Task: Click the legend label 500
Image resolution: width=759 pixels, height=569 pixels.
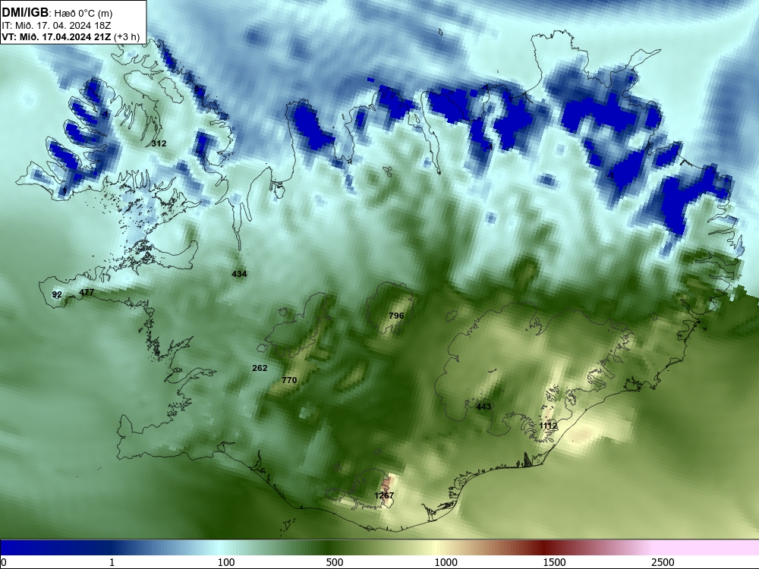Action: point(335,562)
